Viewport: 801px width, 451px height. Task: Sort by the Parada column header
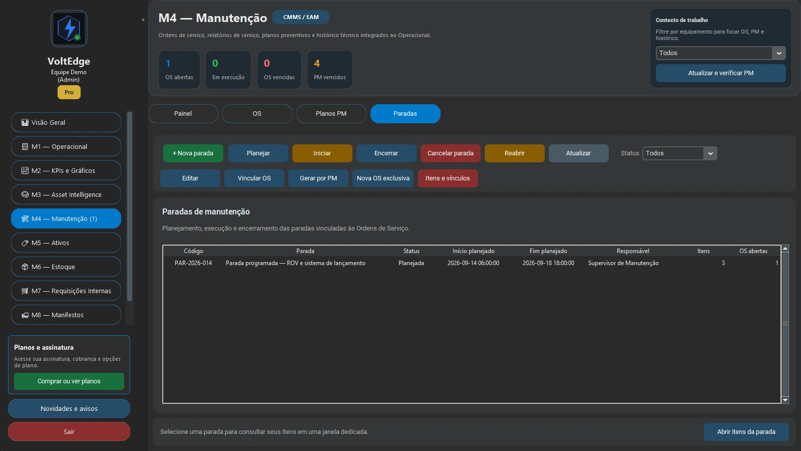coord(305,251)
